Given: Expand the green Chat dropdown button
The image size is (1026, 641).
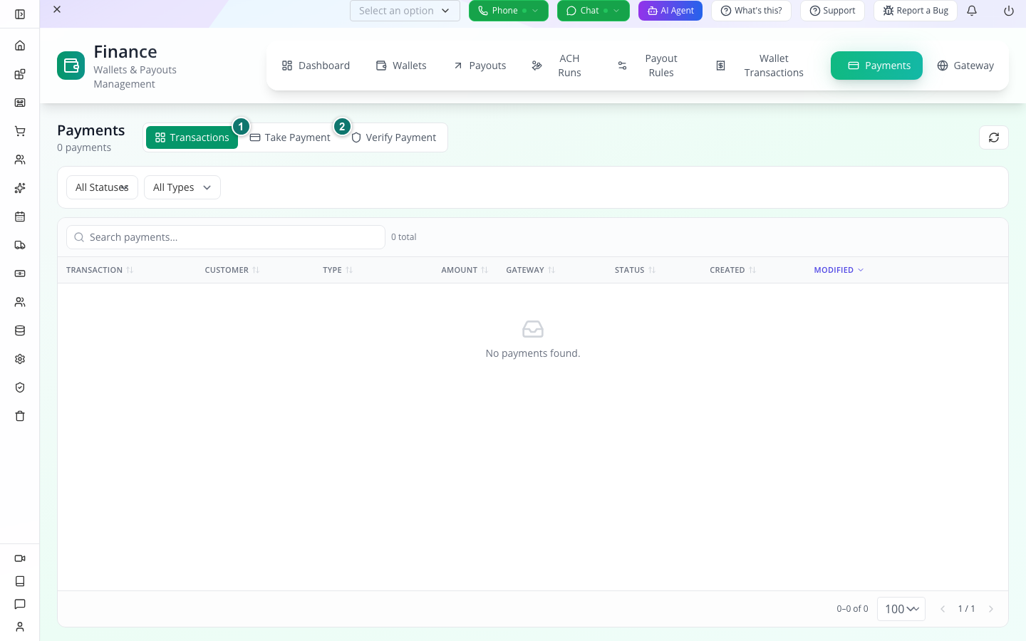Looking at the screenshot, I should pos(594,11).
